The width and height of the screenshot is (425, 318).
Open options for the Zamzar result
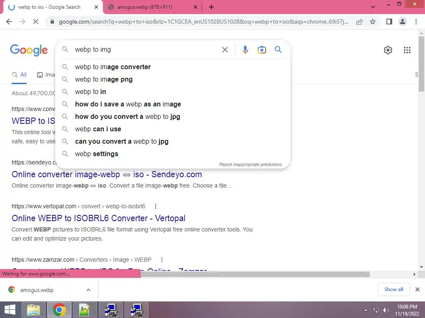162,260
